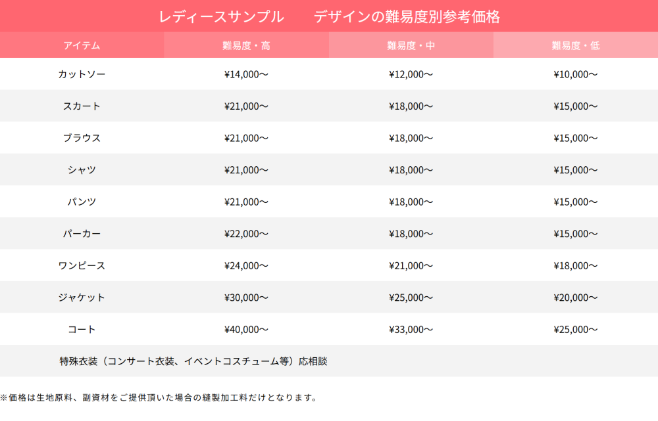Select the 難易度・中 column header
Viewport: 658px width, 421px height.
[411, 46]
